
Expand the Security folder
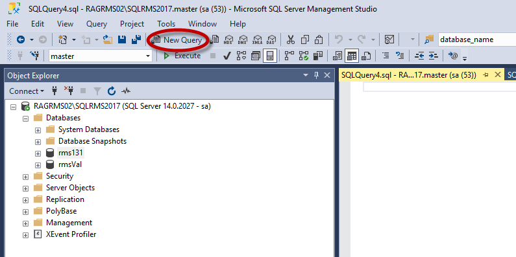(x=26, y=177)
